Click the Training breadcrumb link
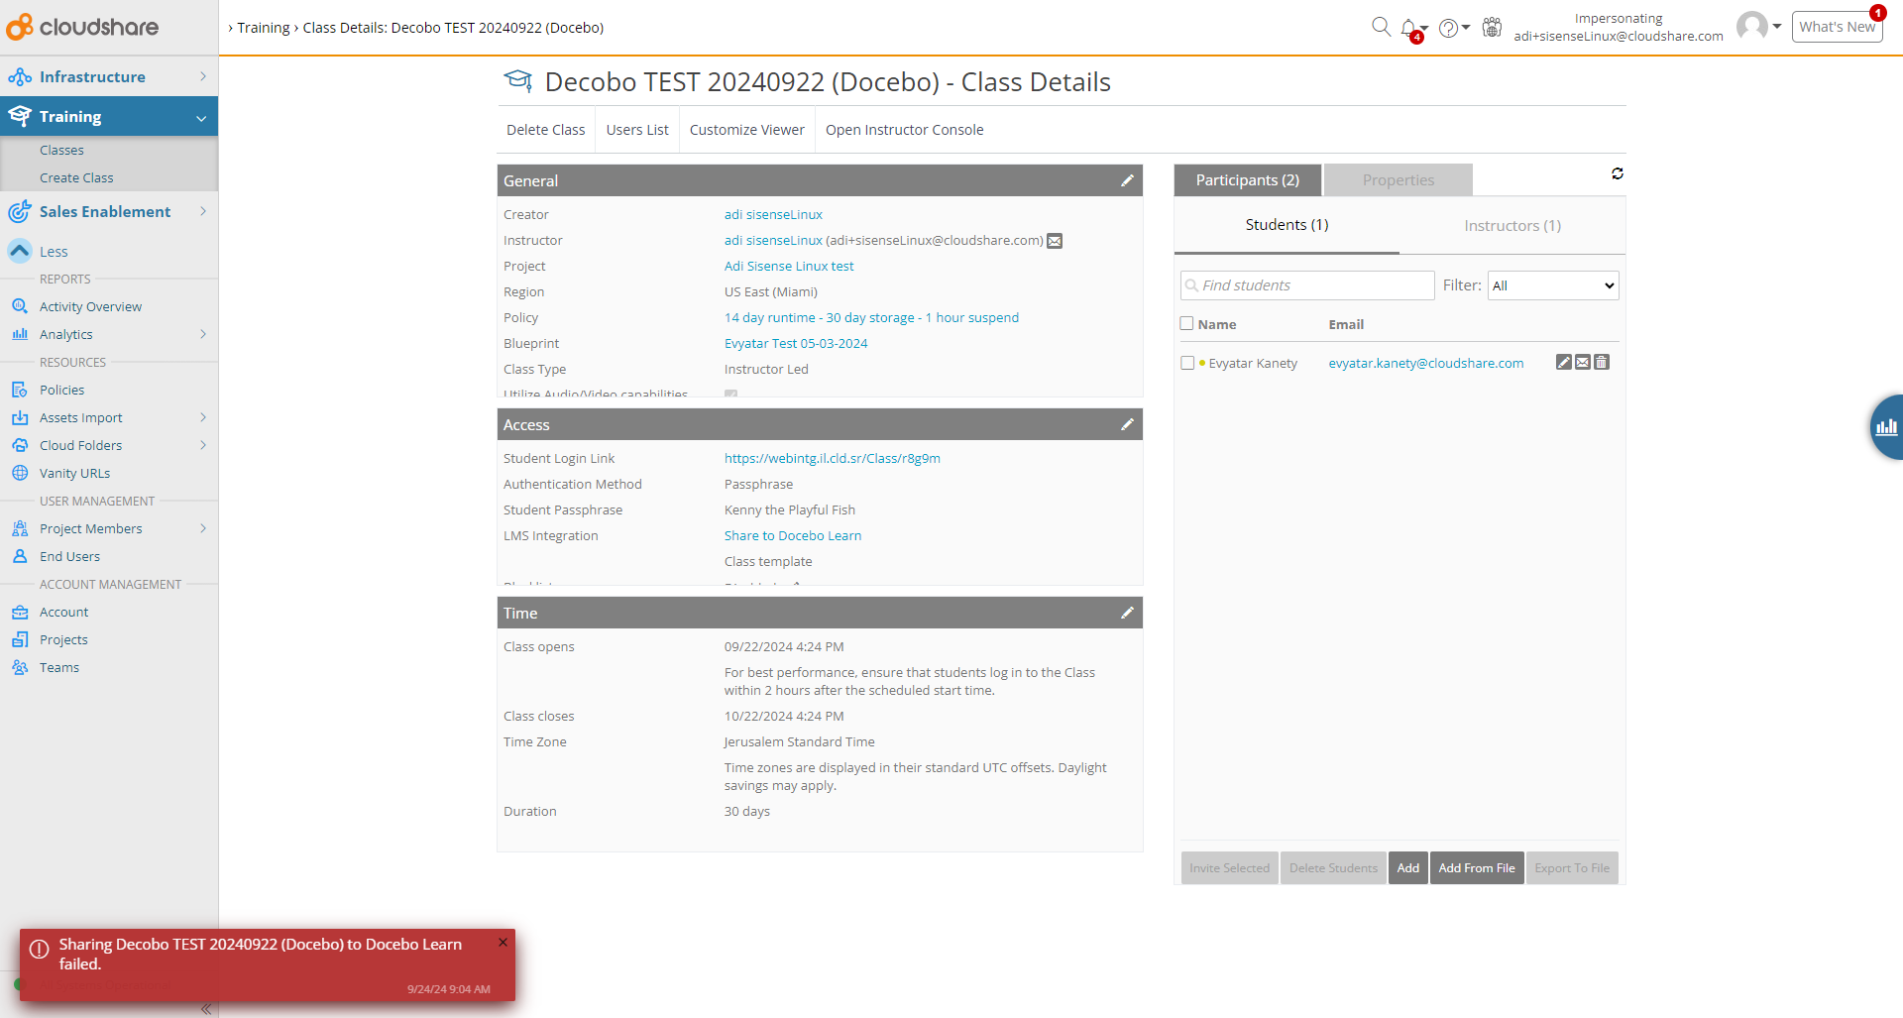The width and height of the screenshot is (1903, 1018). (x=264, y=28)
